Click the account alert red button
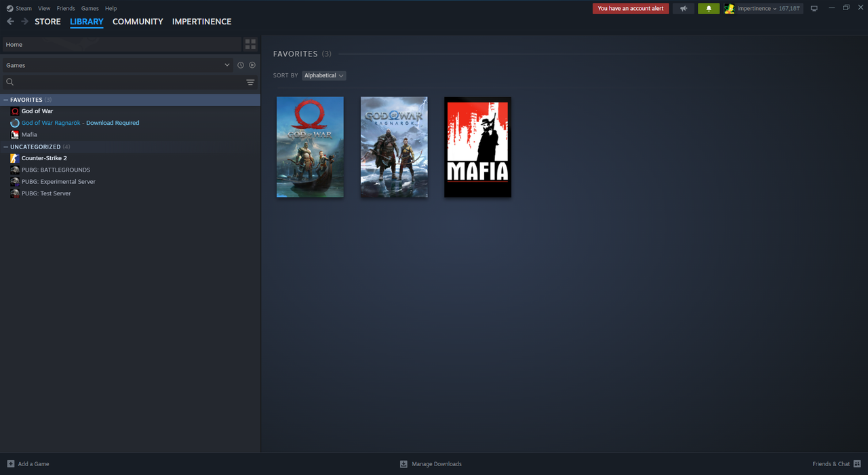 point(631,9)
